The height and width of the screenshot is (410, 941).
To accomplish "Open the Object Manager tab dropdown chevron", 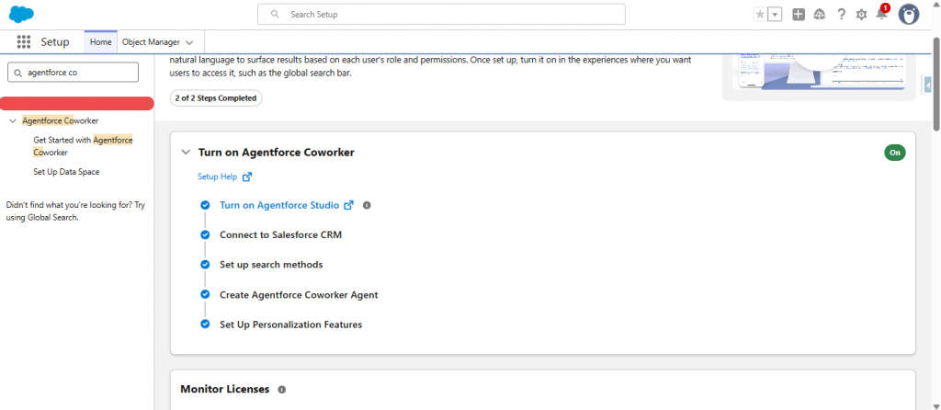I will 189,42.
